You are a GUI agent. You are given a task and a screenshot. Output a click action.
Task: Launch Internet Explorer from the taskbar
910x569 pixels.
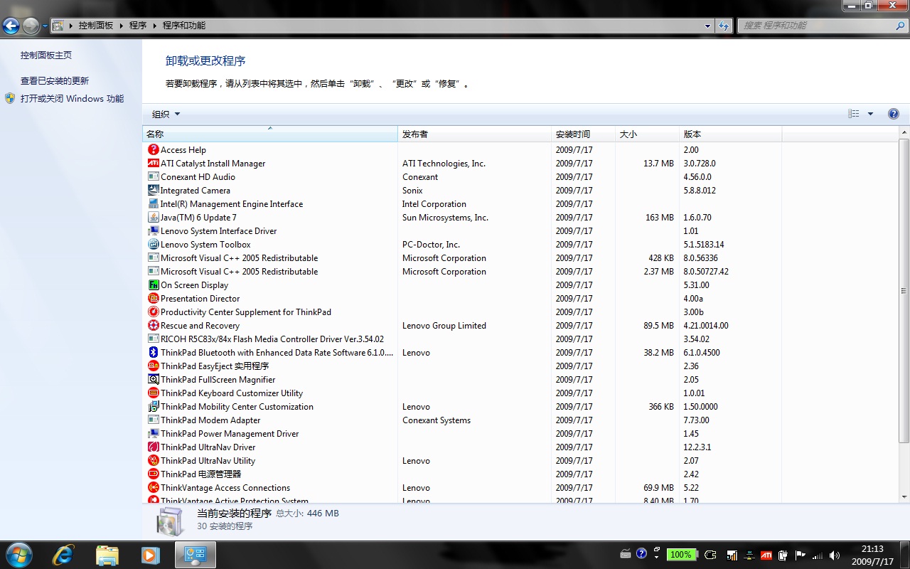coord(63,555)
